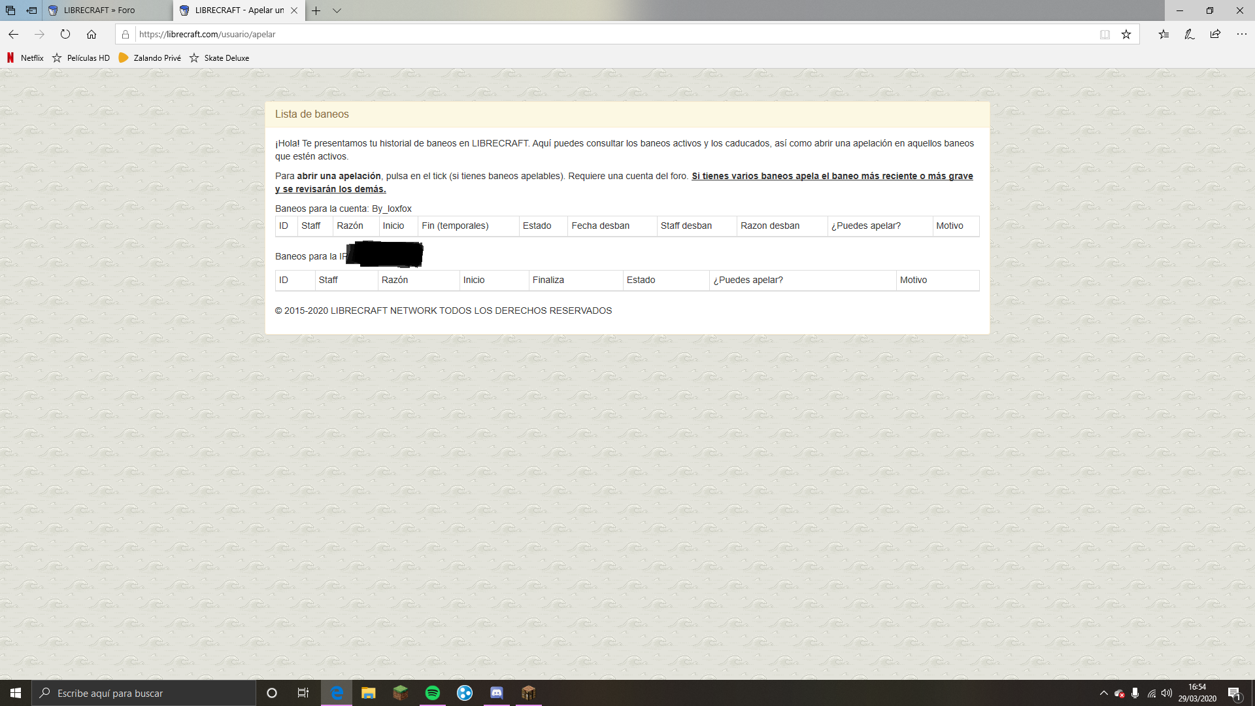Open the volume speaker control

[1167, 693]
